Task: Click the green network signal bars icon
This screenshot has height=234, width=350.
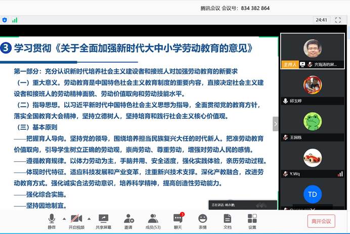Action: (15, 20)
